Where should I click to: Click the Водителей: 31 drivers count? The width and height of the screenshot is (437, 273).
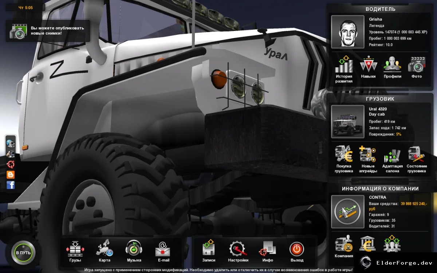382,226
